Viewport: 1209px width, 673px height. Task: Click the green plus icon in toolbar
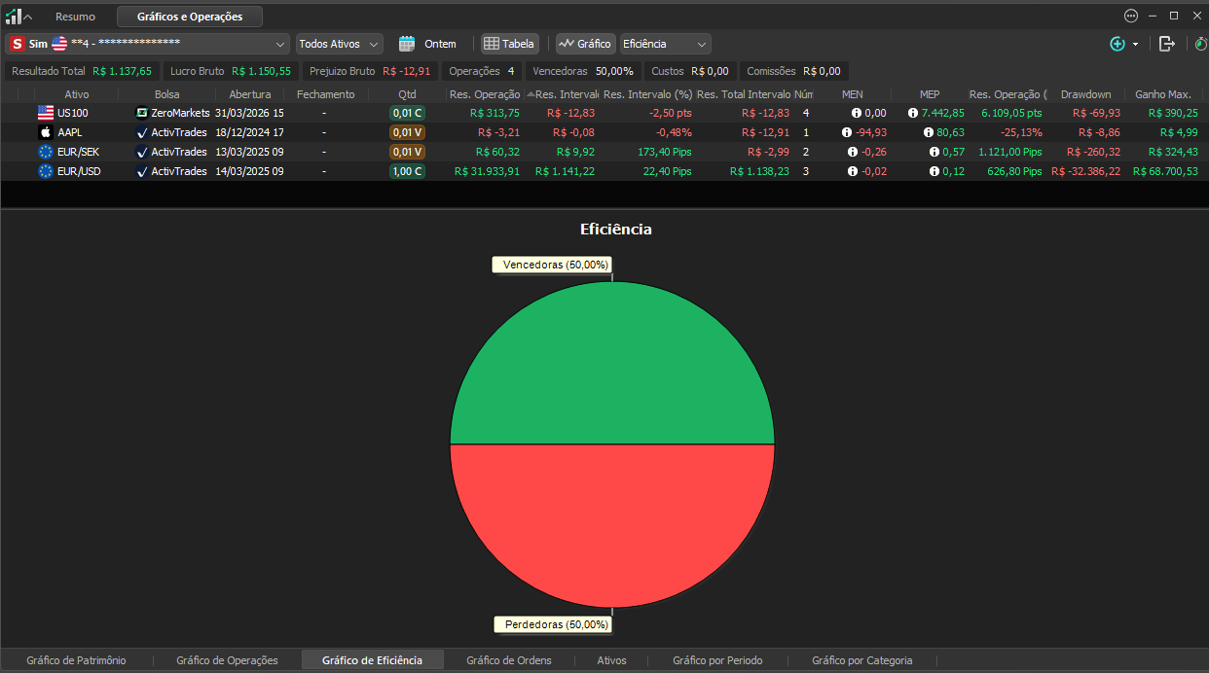[x=1117, y=44]
